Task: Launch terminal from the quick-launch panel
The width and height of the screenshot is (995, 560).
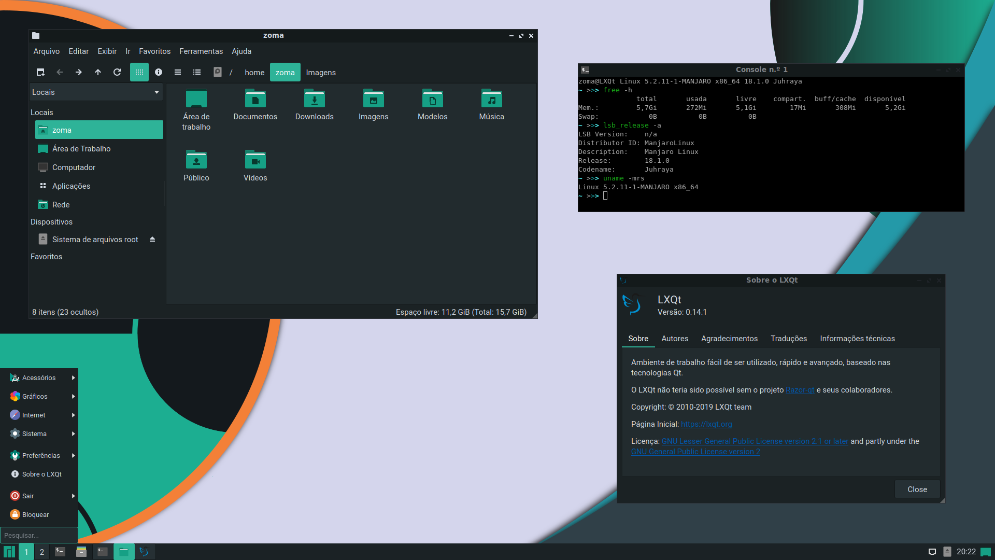Action: pyautogui.click(x=60, y=552)
